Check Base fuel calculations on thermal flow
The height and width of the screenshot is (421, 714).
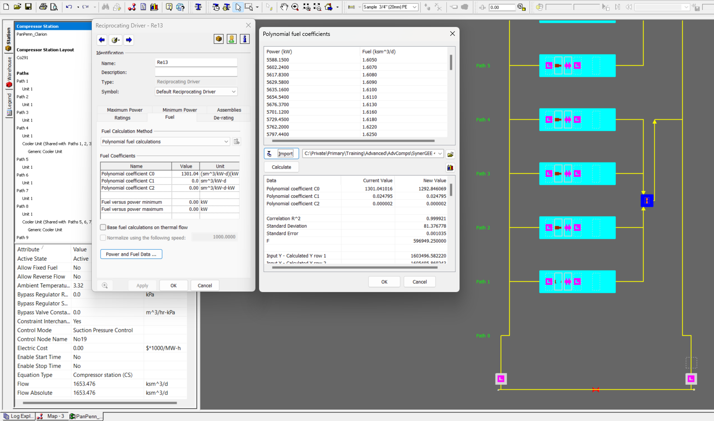(x=103, y=227)
